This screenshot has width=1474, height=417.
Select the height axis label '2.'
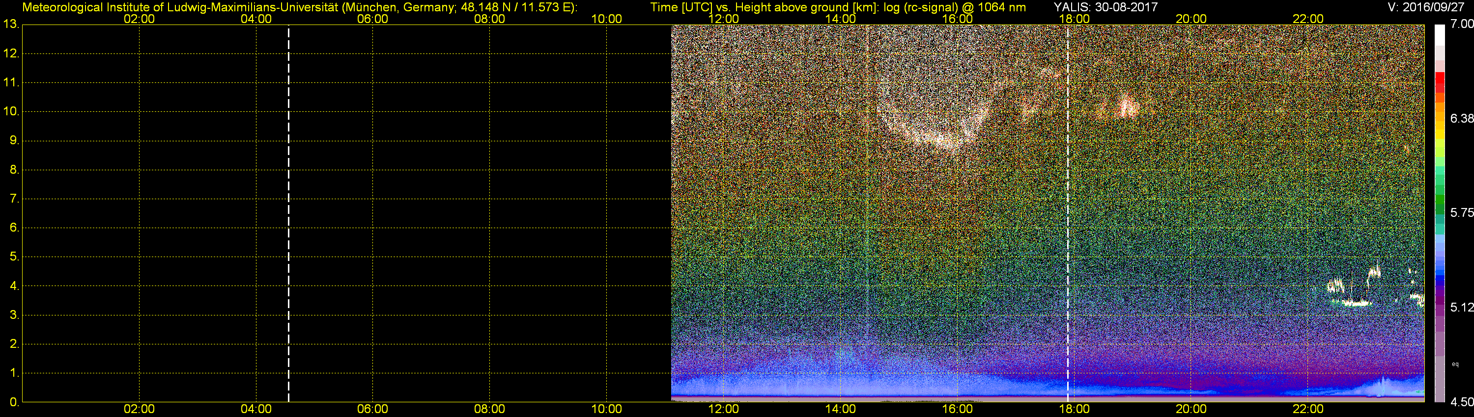(14, 344)
